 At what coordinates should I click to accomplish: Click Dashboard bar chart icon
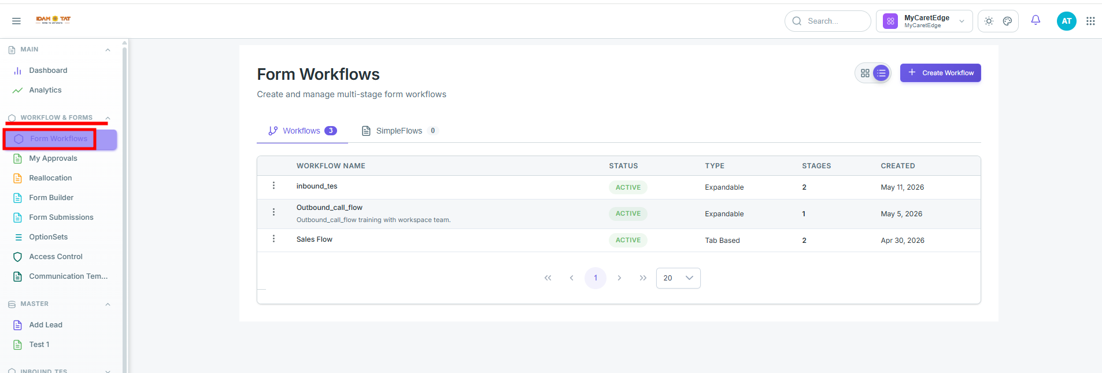(18, 71)
